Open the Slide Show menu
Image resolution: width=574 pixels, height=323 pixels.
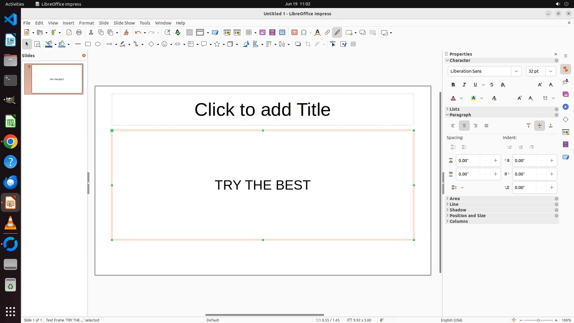[124, 23]
